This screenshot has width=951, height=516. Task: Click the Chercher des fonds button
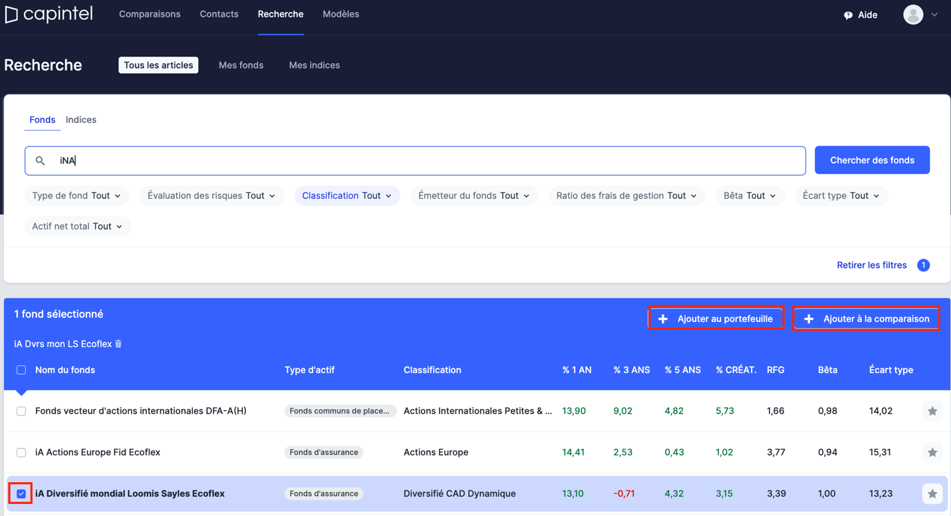(x=872, y=160)
